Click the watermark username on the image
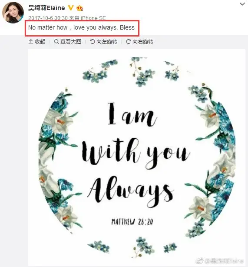This screenshot has width=248, height=267. tap(224, 261)
